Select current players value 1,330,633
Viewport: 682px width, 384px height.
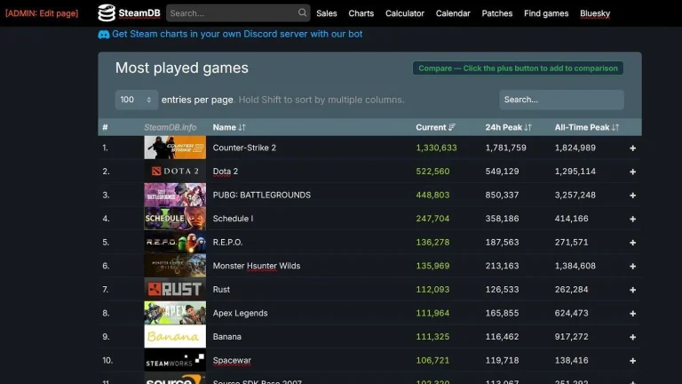point(436,148)
